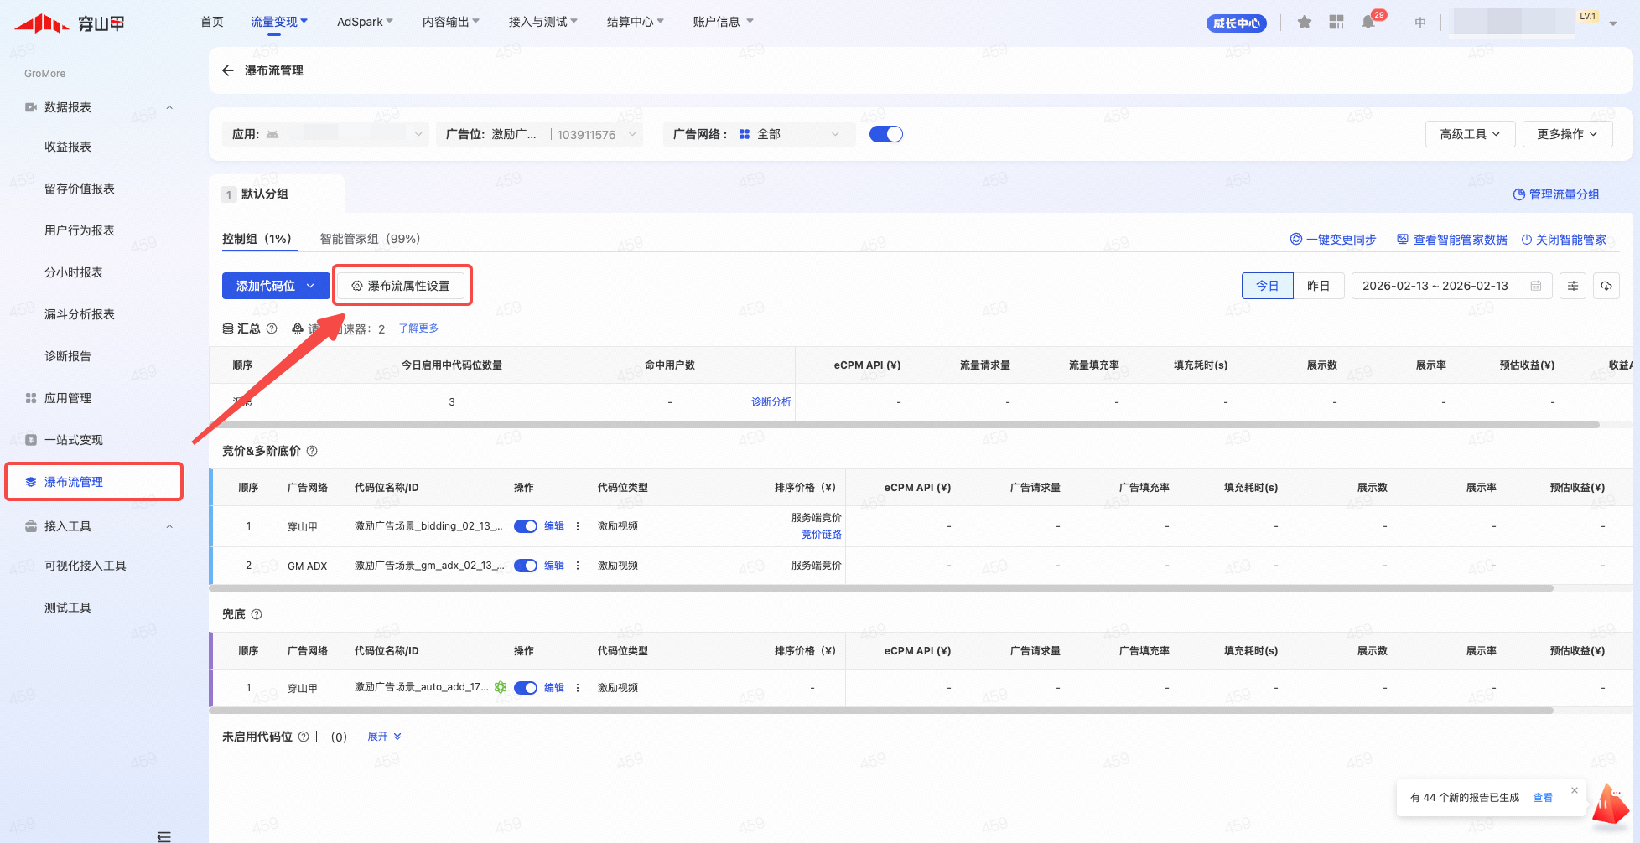This screenshot has height=843, width=1640.
Task: Disable the 穿山甲 bidding ad slot toggle
Action: (x=526, y=526)
